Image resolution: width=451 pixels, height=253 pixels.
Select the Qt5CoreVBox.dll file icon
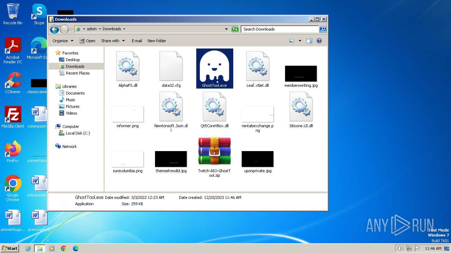pyautogui.click(x=215, y=106)
